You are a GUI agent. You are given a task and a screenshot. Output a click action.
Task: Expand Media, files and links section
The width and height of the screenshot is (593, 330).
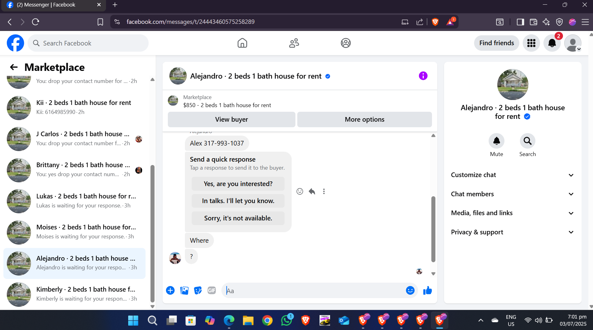512,213
